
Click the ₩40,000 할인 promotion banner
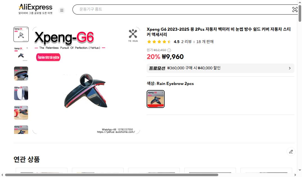pyautogui.click(x=220, y=68)
